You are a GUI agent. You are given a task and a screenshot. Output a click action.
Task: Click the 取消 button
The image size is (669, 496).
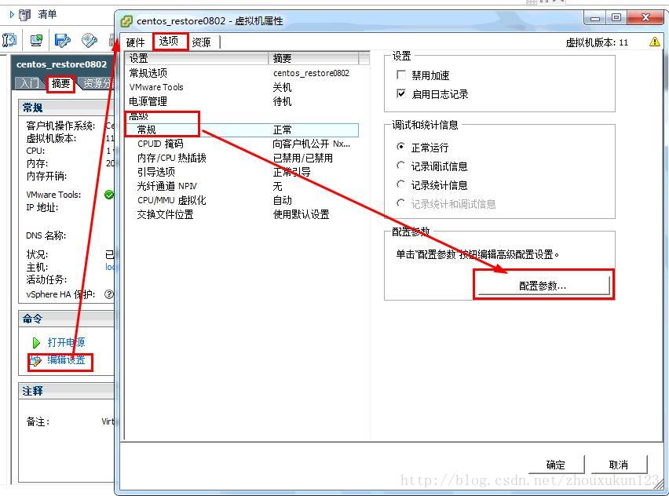(619, 465)
